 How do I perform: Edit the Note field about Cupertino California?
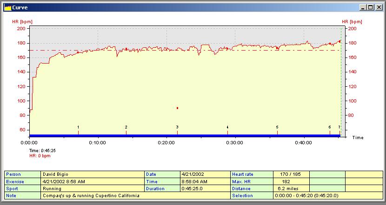pyautogui.click(x=136, y=196)
